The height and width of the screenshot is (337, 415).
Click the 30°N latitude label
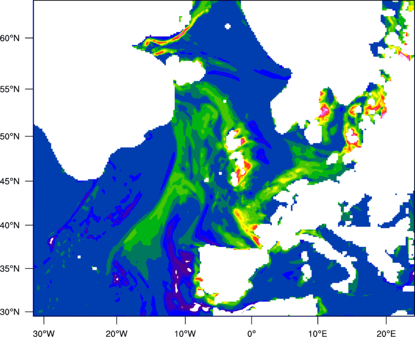[10, 312]
